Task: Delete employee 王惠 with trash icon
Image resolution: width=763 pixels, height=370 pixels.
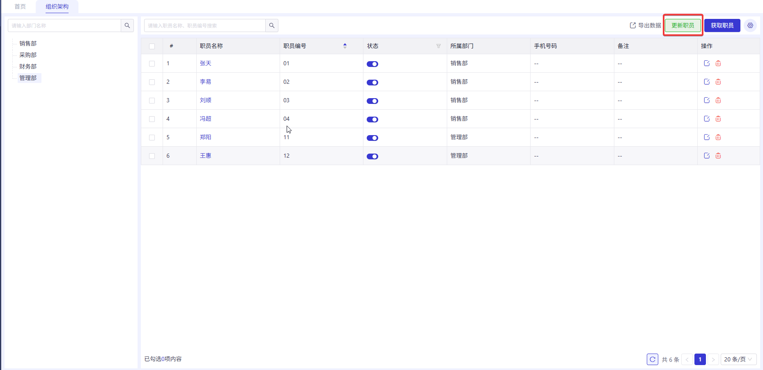Action: click(x=718, y=156)
